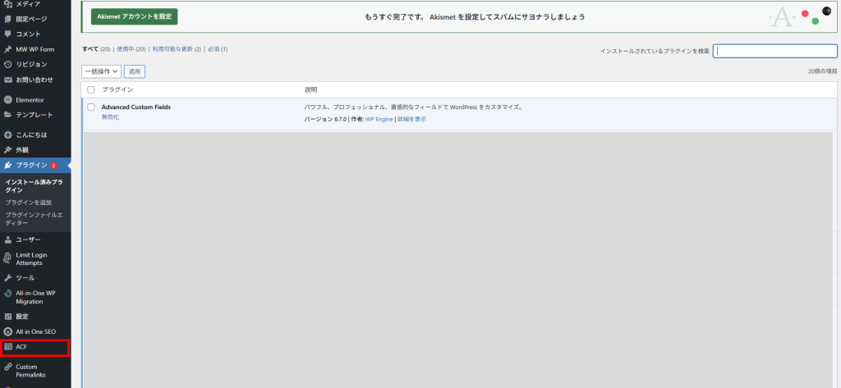Open the bulk actions dropdown
The image size is (841, 388).
pyautogui.click(x=101, y=71)
